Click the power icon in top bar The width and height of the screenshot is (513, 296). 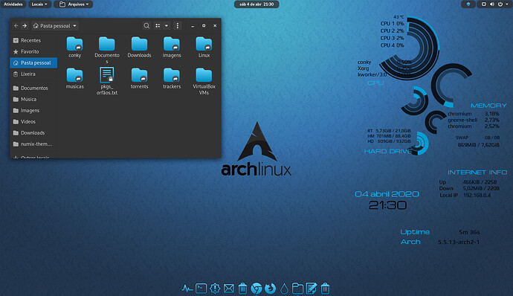tap(500, 4)
